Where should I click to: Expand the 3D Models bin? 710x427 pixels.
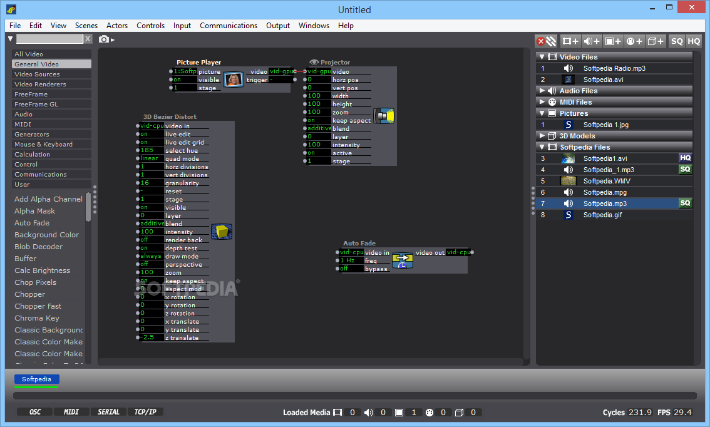point(542,136)
